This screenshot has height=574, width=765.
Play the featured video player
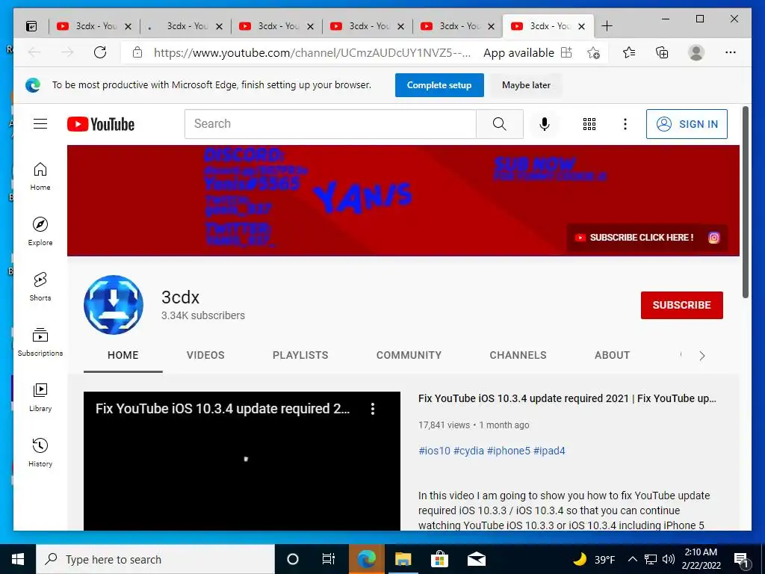tap(241, 461)
